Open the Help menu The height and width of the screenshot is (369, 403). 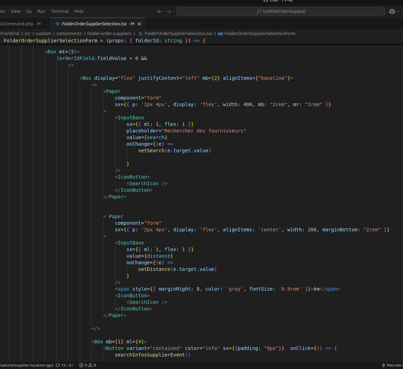(x=79, y=11)
